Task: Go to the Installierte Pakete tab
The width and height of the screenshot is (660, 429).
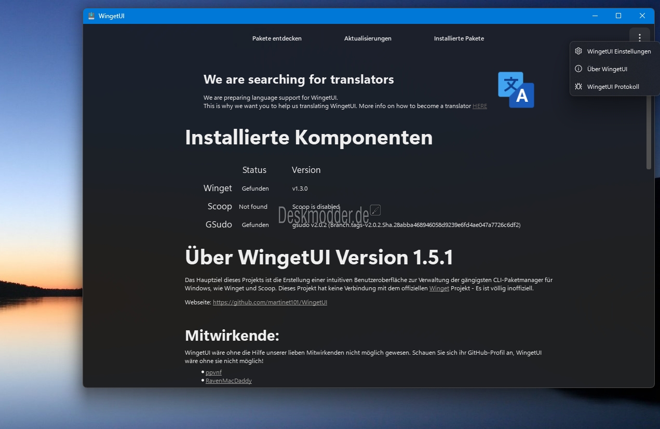Action: tap(459, 38)
